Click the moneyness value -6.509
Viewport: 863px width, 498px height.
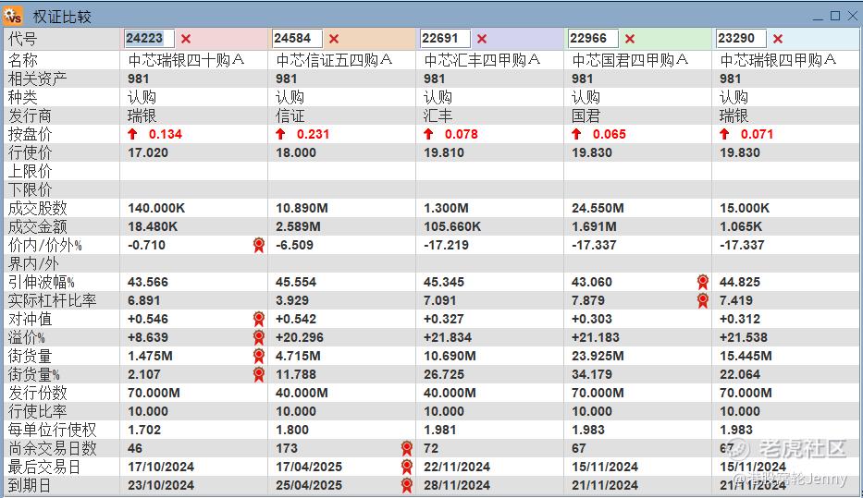coord(294,245)
